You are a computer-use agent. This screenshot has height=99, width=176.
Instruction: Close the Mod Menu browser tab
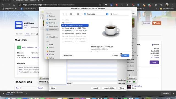click(x=38, y=1)
